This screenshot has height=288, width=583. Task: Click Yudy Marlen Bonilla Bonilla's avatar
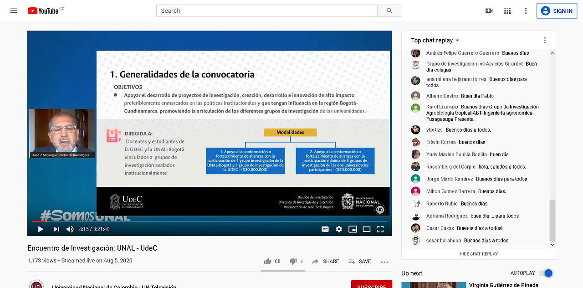tap(415, 154)
